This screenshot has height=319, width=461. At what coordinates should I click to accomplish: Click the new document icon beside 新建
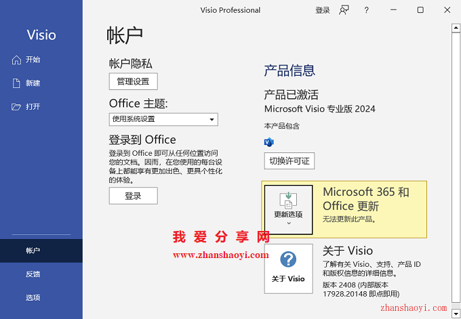click(x=16, y=83)
